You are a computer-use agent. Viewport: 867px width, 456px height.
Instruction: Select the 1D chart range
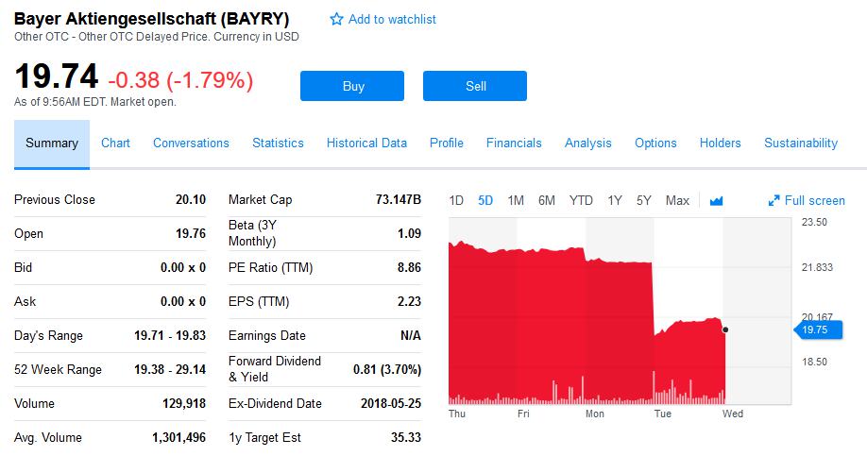(x=456, y=200)
